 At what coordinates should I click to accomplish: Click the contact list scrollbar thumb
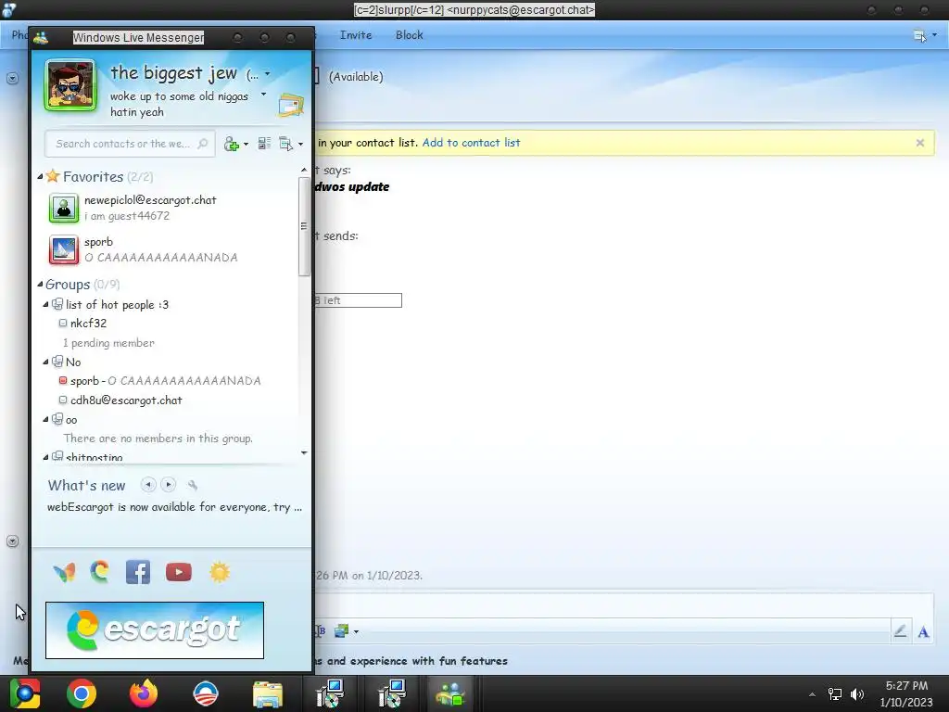click(304, 226)
